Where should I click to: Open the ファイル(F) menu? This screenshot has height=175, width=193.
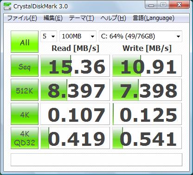pyautogui.click(x=22, y=18)
